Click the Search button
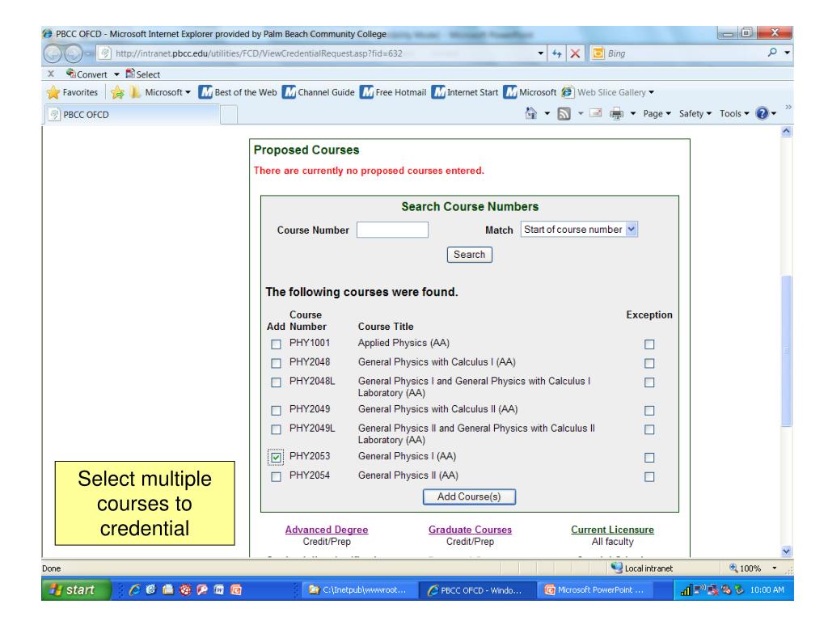The width and height of the screenshot is (828, 621). click(470, 255)
